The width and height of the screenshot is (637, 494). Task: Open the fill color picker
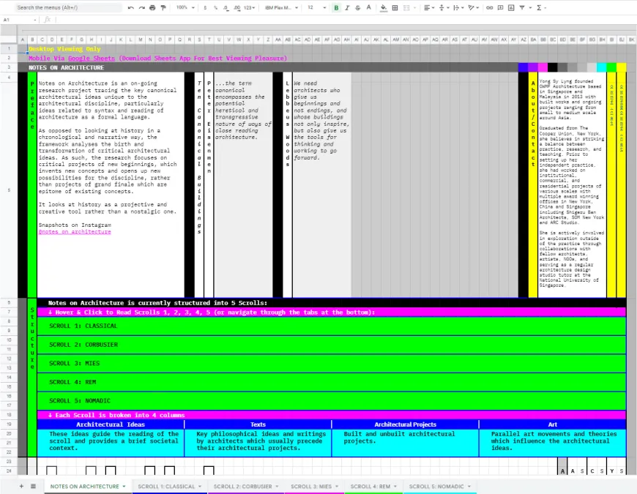pyautogui.click(x=384, y=8)
